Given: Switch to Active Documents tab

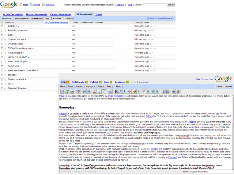Looking at the screenshot, I should pyautogui.click(x=13, y=15).
